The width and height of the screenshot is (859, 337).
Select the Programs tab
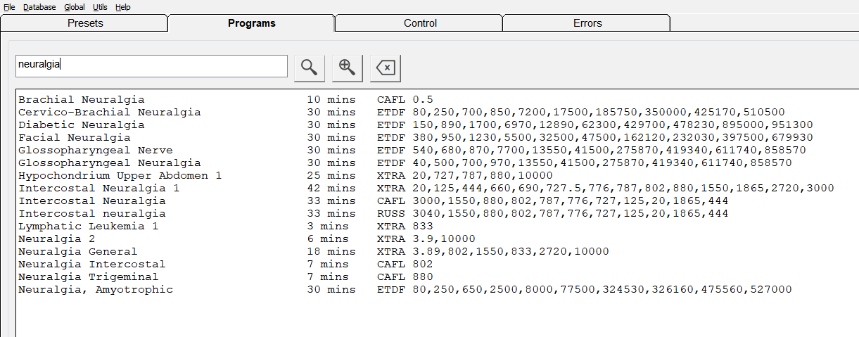pos(252,23)
